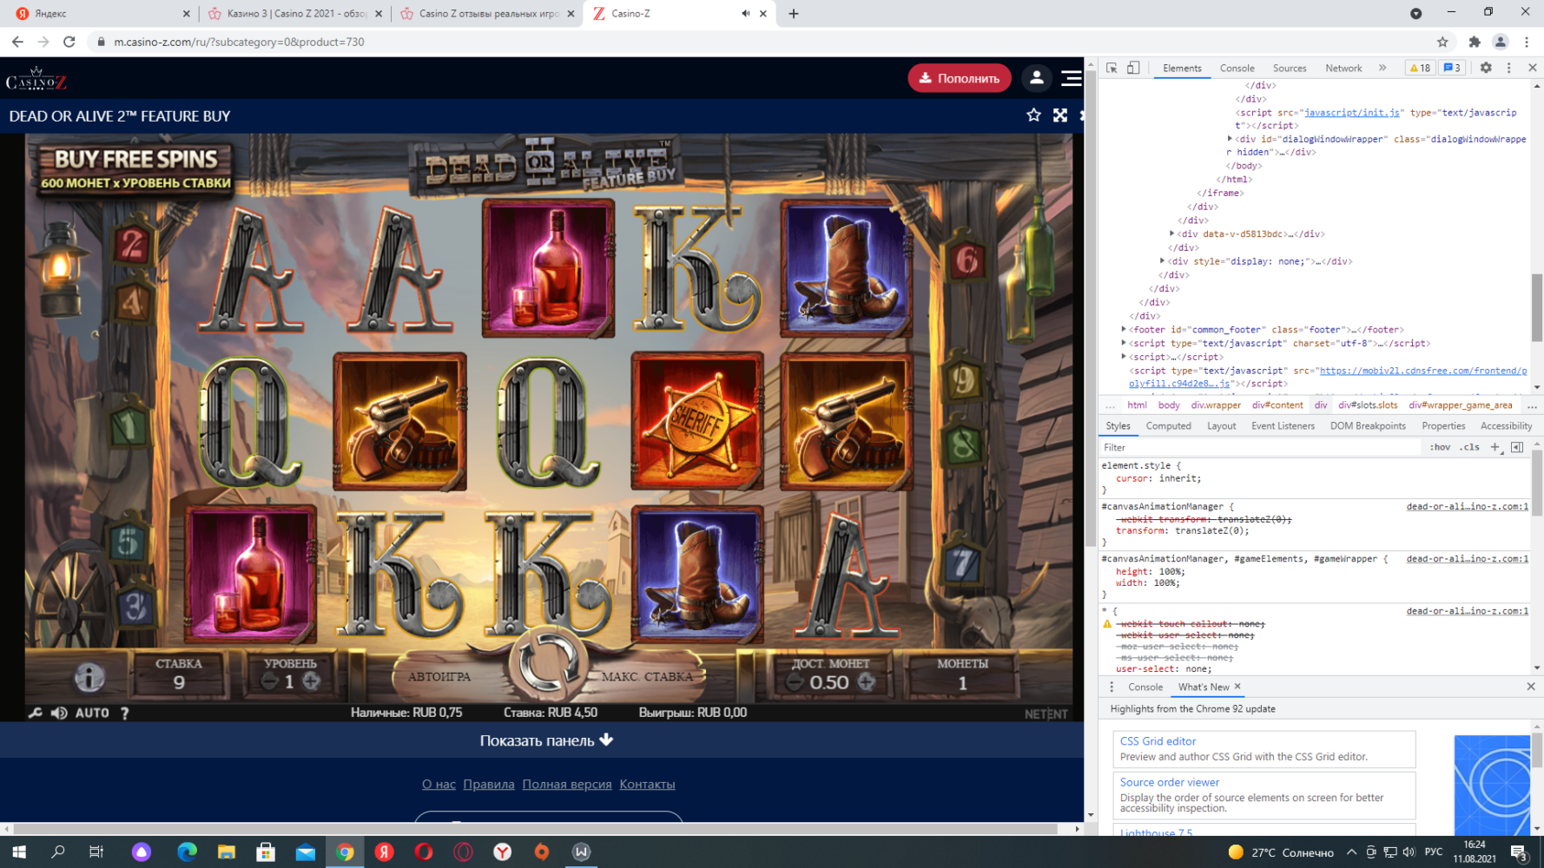Reload the page in Chrome

pyautogui.click(x=69, y=42)
